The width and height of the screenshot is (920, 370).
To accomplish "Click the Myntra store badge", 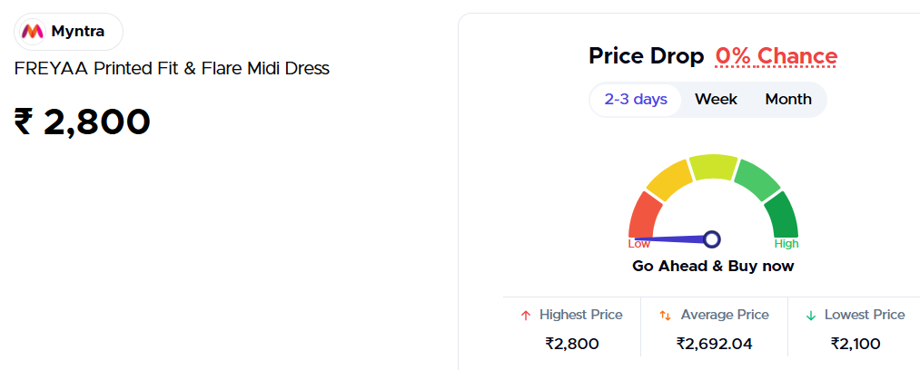I will [68, 32].
